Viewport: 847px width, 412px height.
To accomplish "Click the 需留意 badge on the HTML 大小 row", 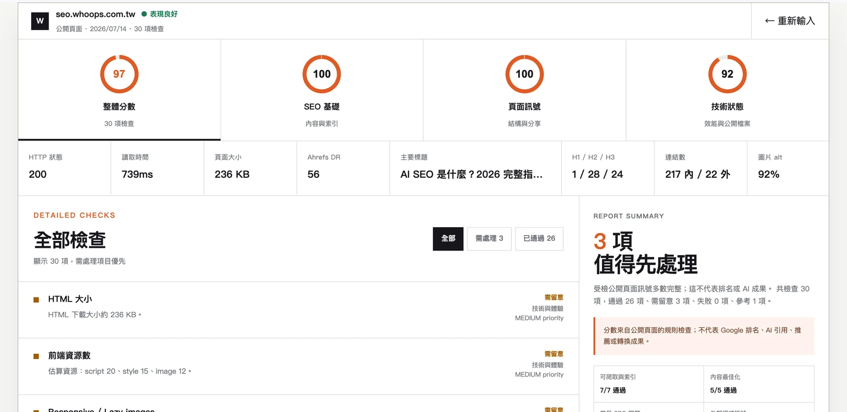I will pos(554,298).
